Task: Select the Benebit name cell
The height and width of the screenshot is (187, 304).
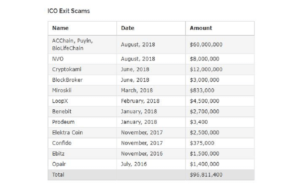Action: click(x=62, y=111)
